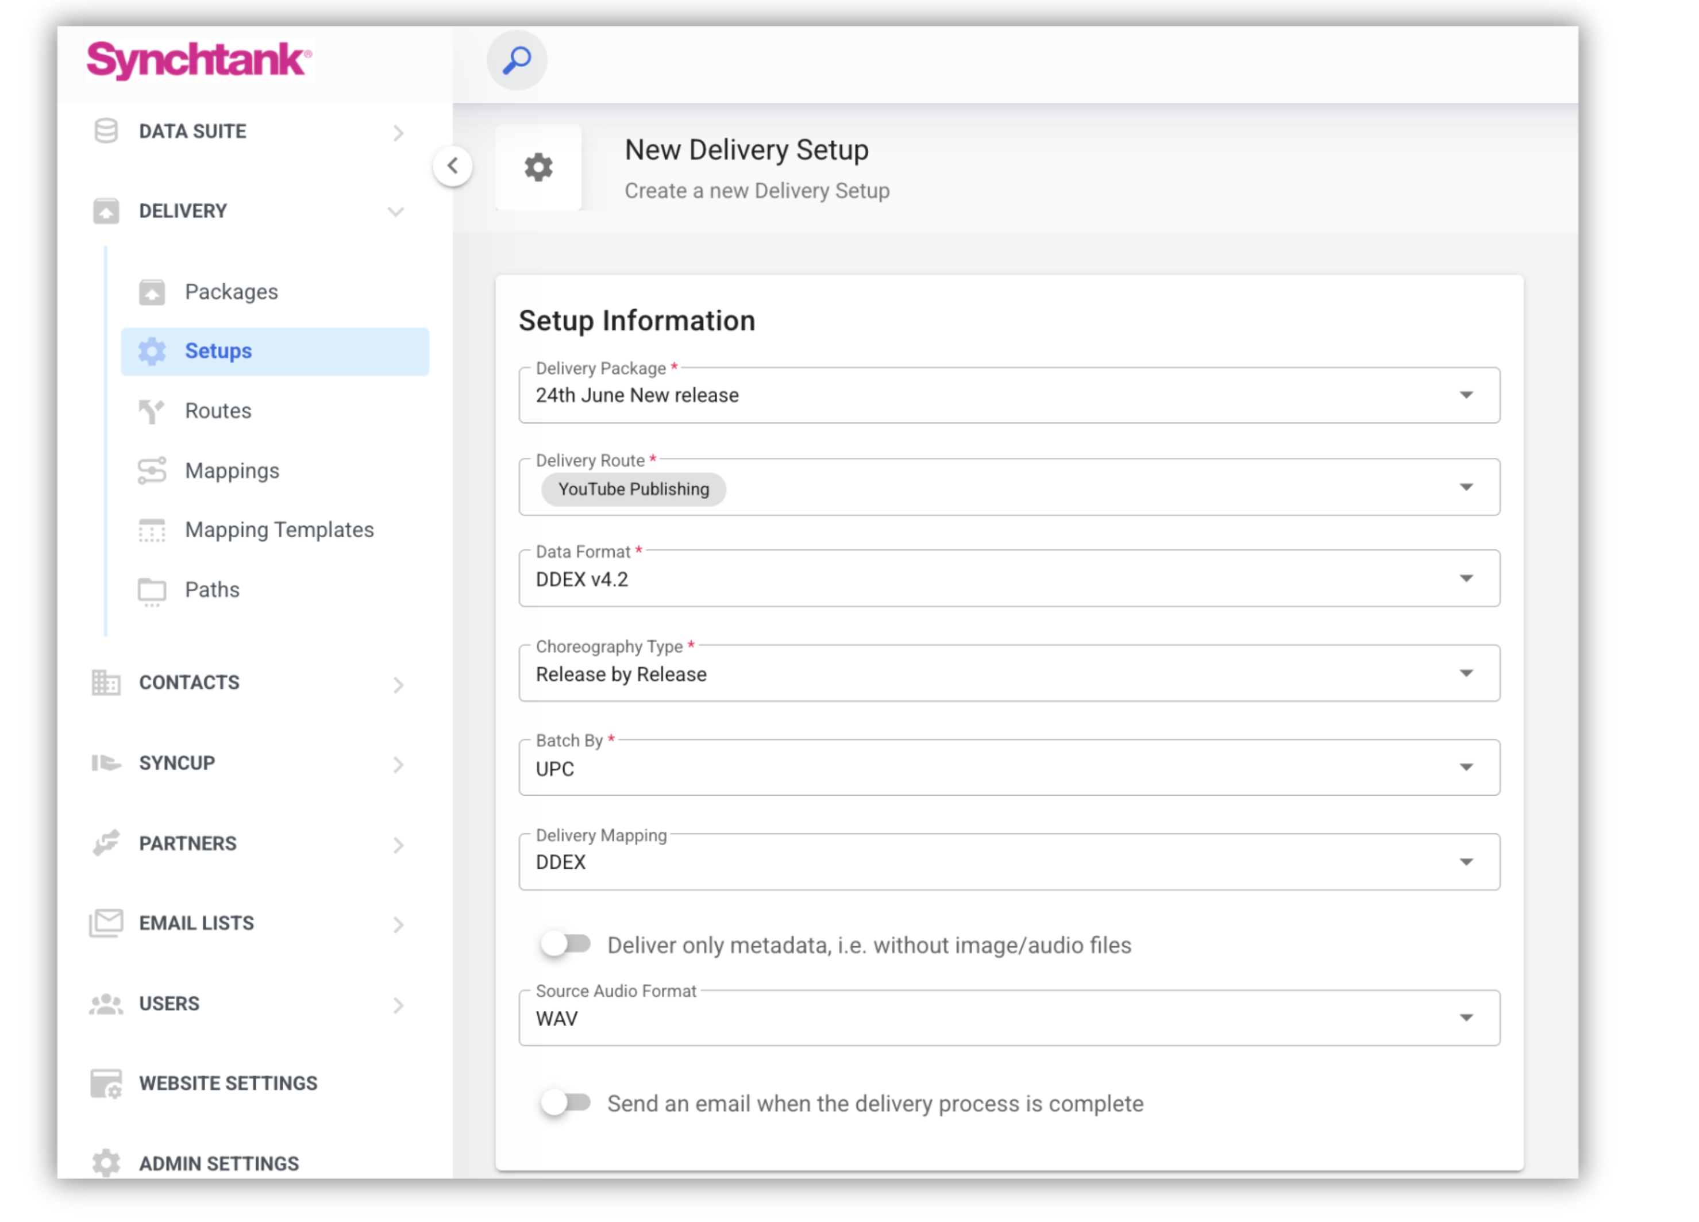
Task: Expand the Data Suite chevron
Action: click(398, 133)
